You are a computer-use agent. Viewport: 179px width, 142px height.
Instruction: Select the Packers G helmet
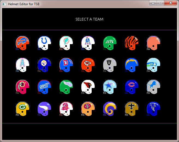tap(22, 109)
